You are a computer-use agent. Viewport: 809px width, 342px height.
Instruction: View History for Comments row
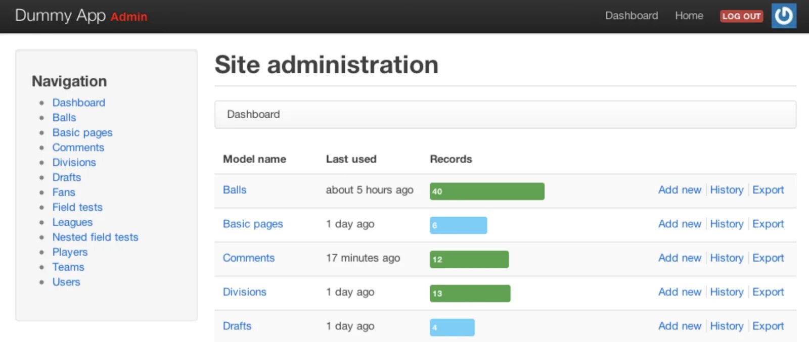coord(727,258)
